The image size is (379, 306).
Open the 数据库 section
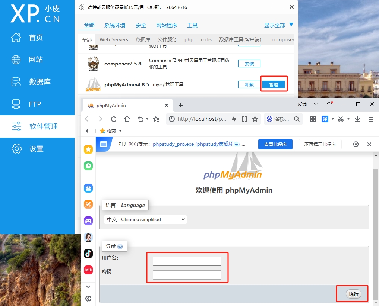[x=31, y=82]
